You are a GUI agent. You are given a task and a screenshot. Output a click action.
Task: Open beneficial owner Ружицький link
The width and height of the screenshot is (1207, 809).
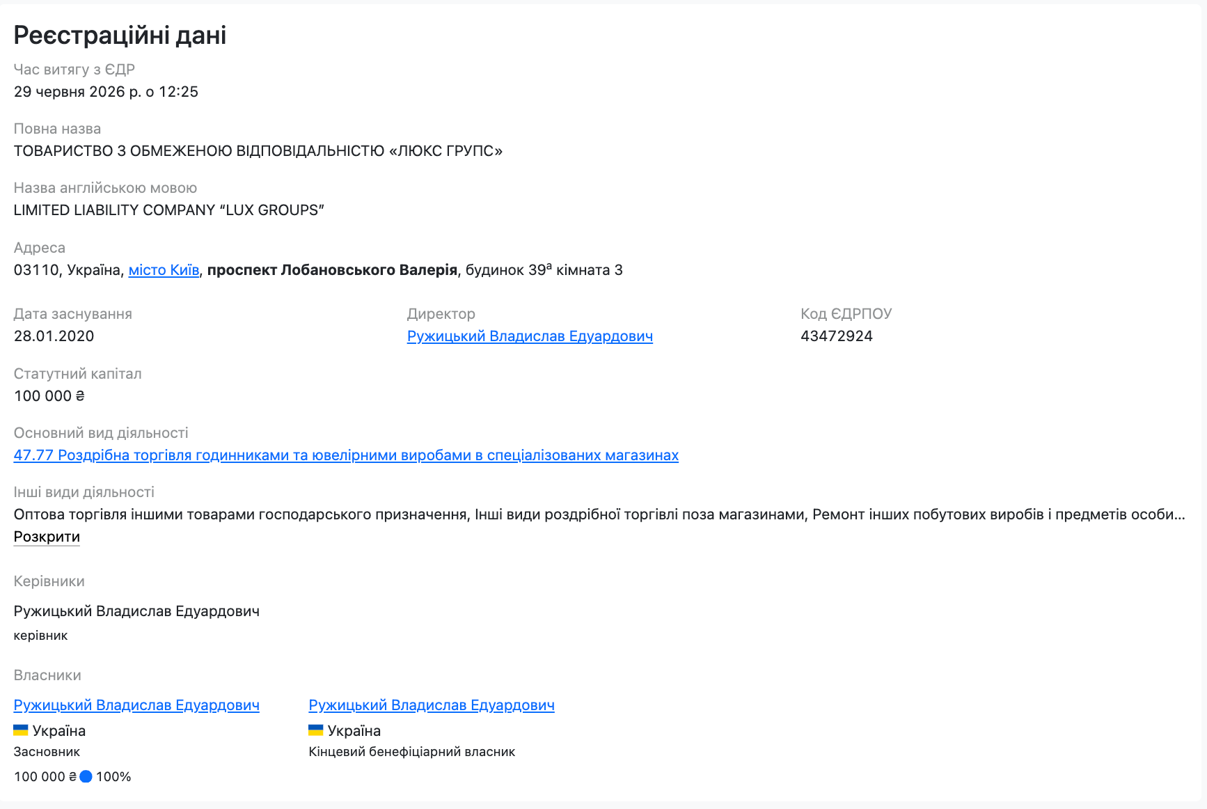tap(432, 705)
